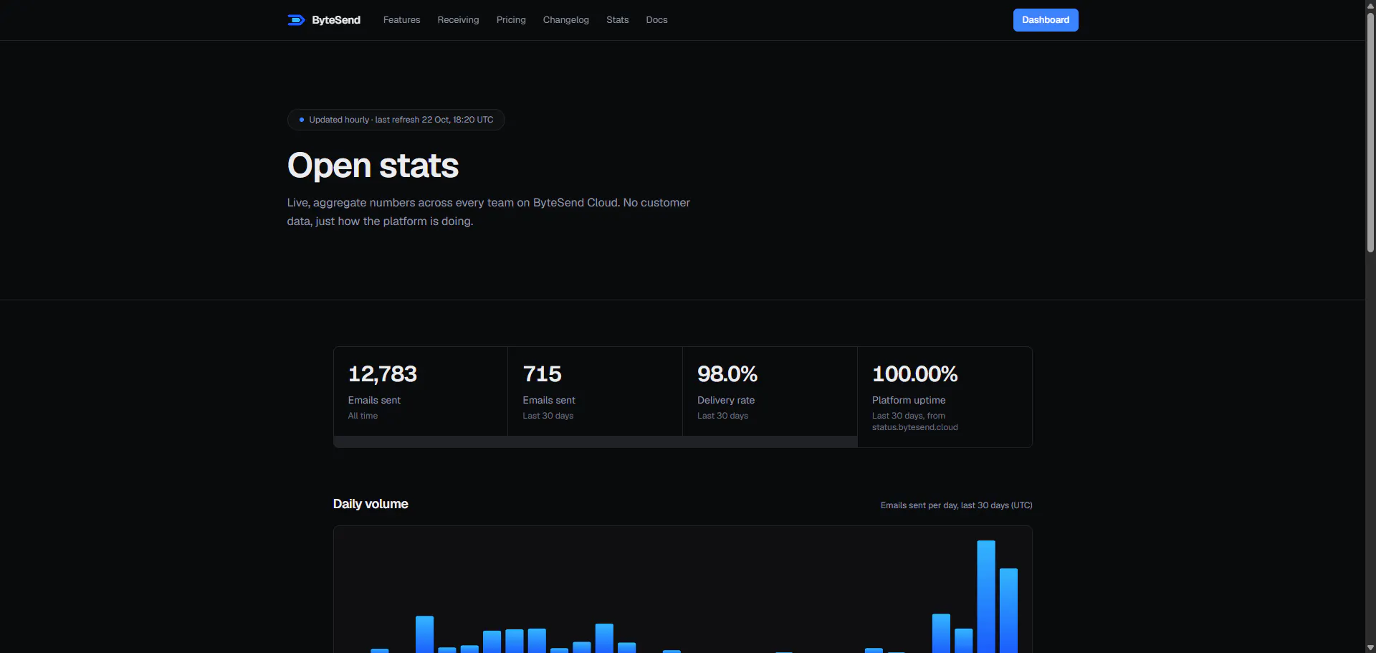Click the tallest bar in Daily volume chart

986,596
